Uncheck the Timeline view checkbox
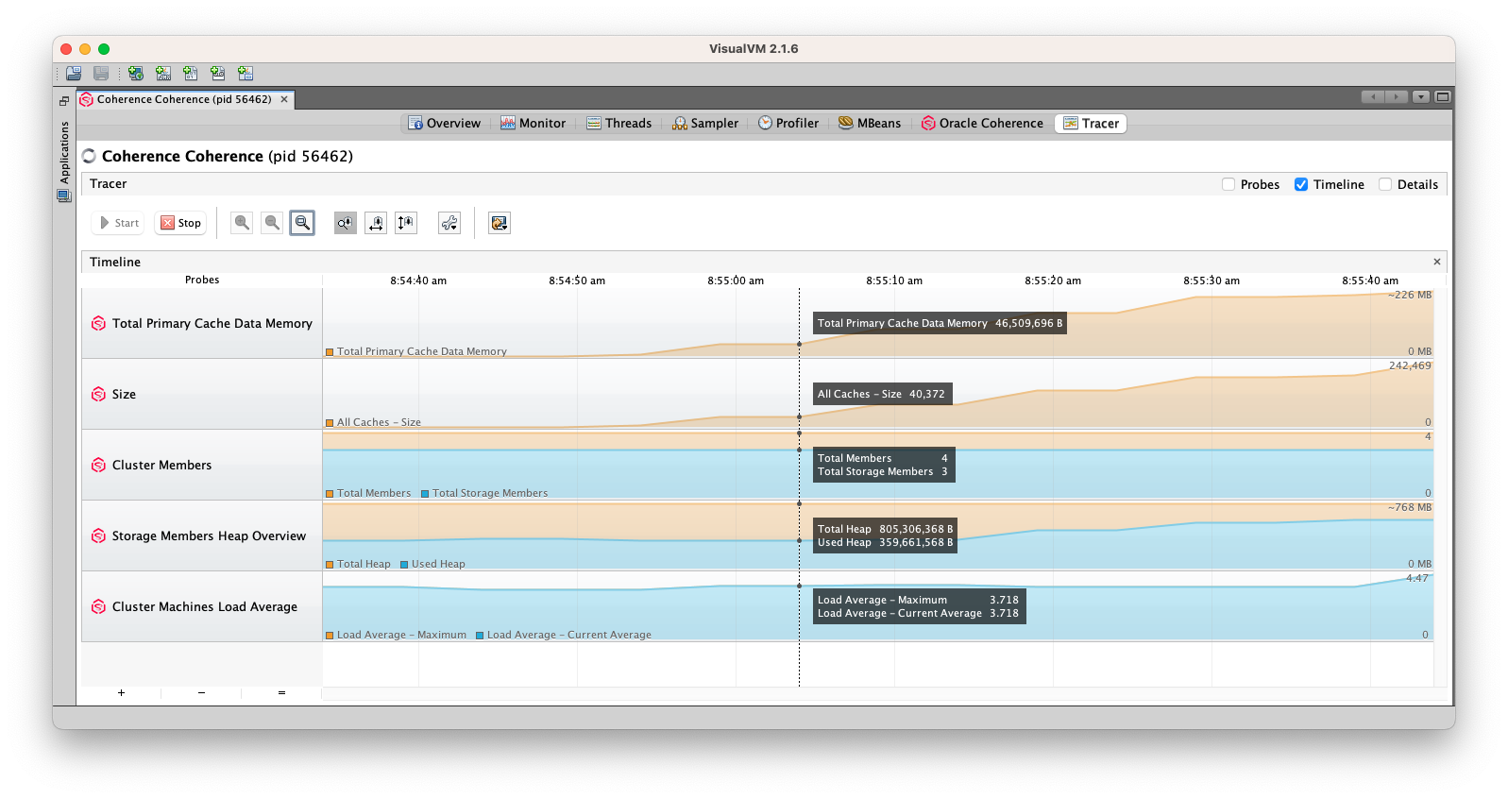This screenshot has width=1508, height=799. click(1301, 184)
